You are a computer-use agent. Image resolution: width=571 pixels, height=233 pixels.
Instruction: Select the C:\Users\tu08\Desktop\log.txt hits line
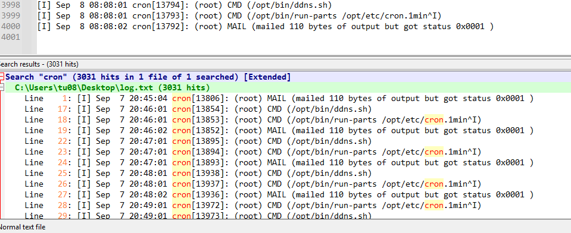point(113,87)
